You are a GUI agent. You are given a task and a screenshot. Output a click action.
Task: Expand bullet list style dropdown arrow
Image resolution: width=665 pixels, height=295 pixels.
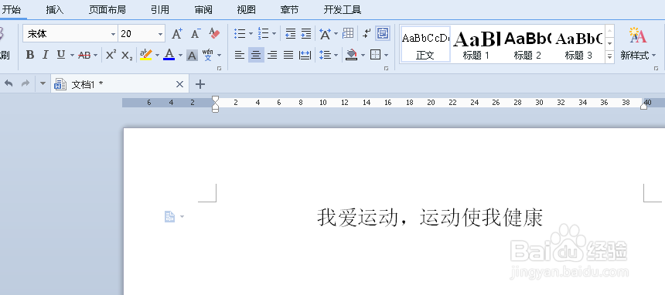(251, 33)
